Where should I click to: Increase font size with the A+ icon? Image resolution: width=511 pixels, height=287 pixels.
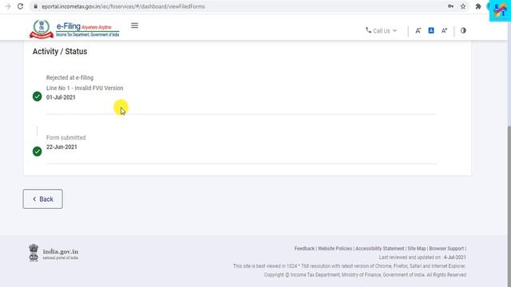pyautogui.click(x=444, y=30)
